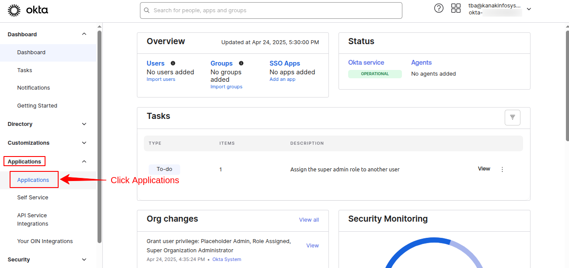Click the OPERATIONAL status badge
Viewport: 569px width, 268px height.
click(375, 74)
